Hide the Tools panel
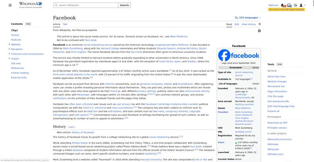 (279, 64)
